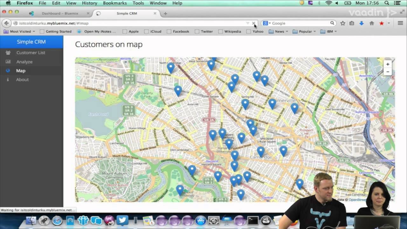Open Spotlight search in the menu bar
407x229 pixels.
pyautogui.click(x=387, y=3)
